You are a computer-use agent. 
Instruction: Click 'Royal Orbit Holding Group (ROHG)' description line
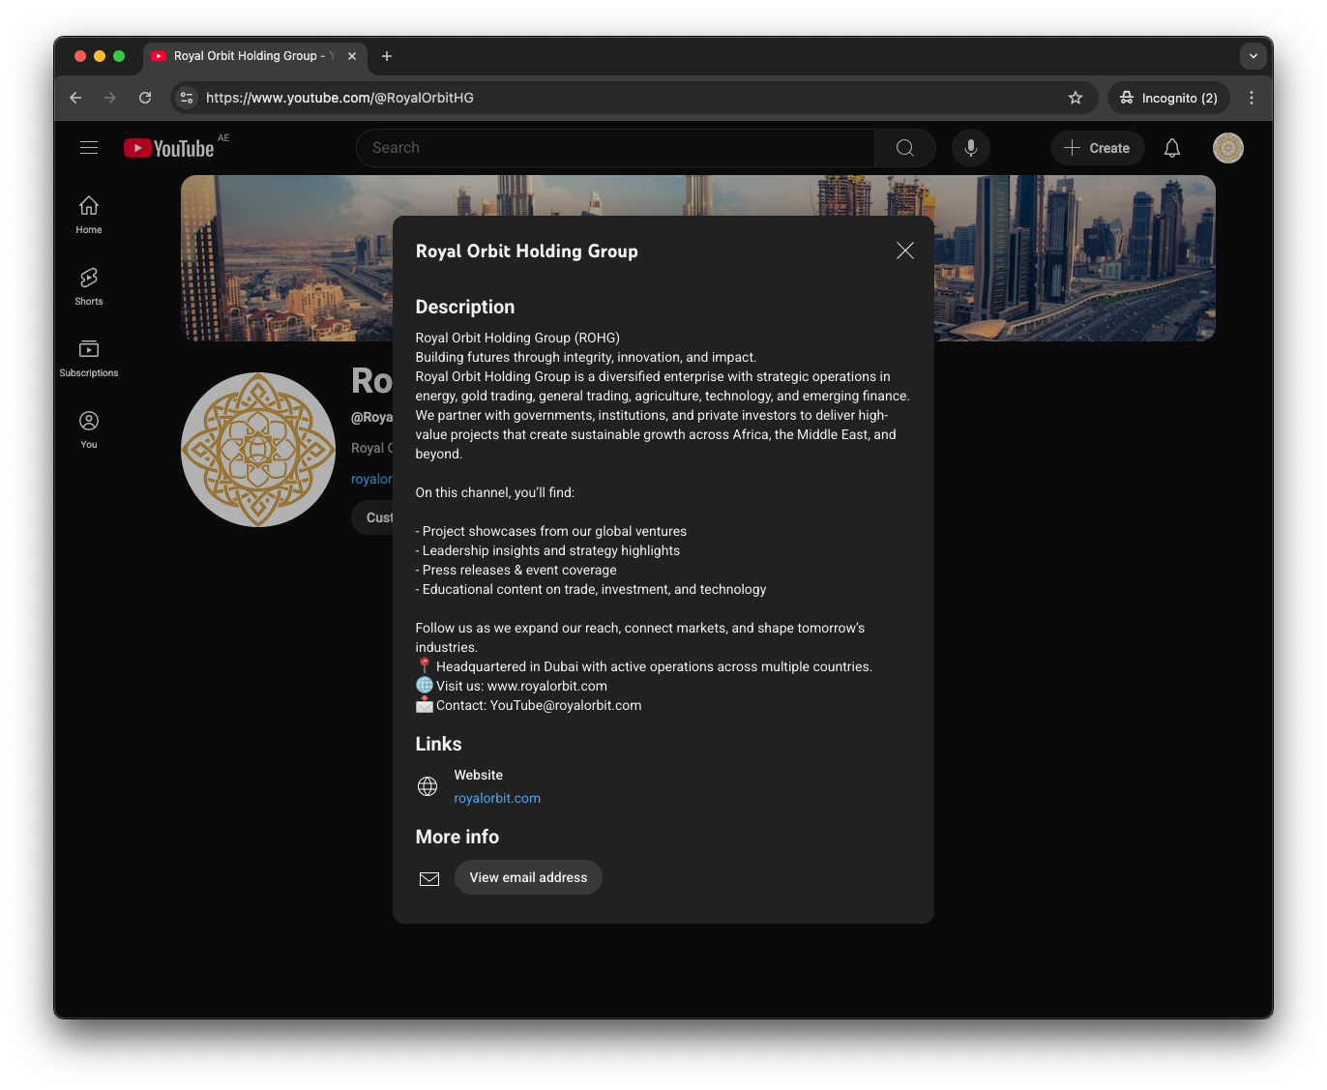pos(517,338)
